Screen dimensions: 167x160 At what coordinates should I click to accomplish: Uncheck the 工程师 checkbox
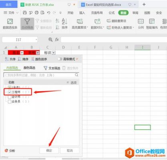pos(10,92)
